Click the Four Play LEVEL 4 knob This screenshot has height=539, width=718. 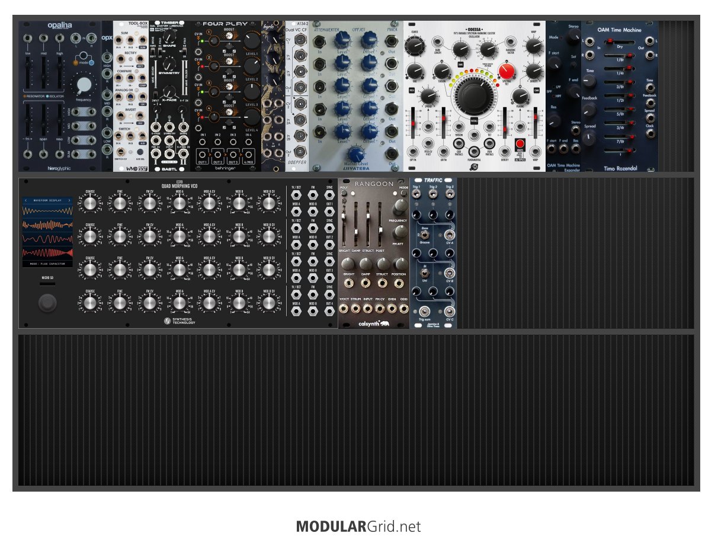[251, 118]
